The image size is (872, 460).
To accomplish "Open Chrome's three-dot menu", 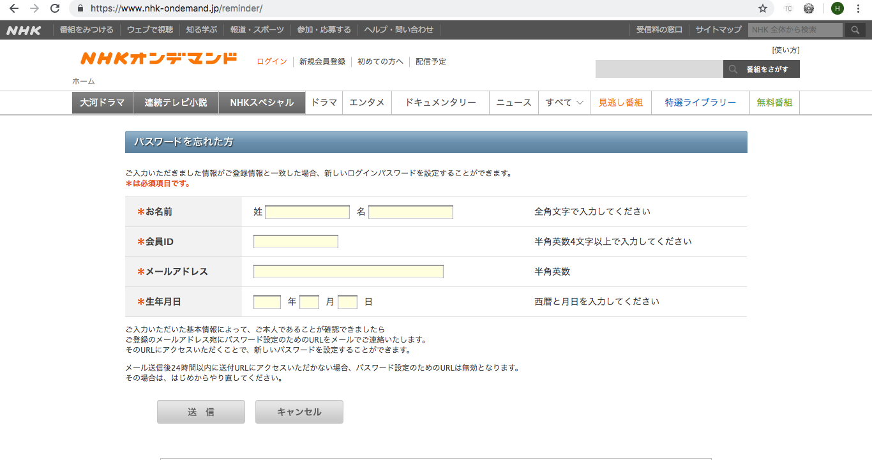I will (859, 8).
